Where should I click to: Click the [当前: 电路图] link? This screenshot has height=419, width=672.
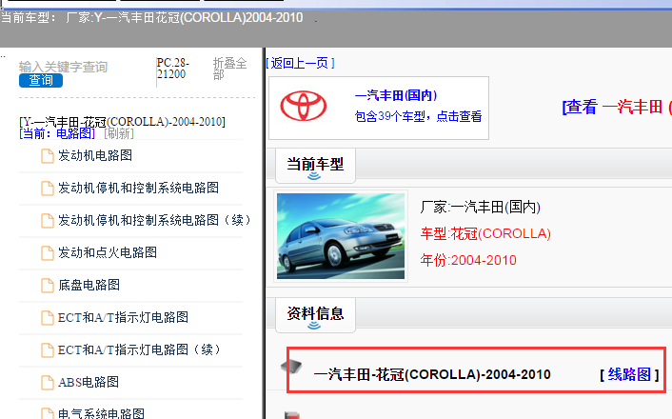pos(57,134)
